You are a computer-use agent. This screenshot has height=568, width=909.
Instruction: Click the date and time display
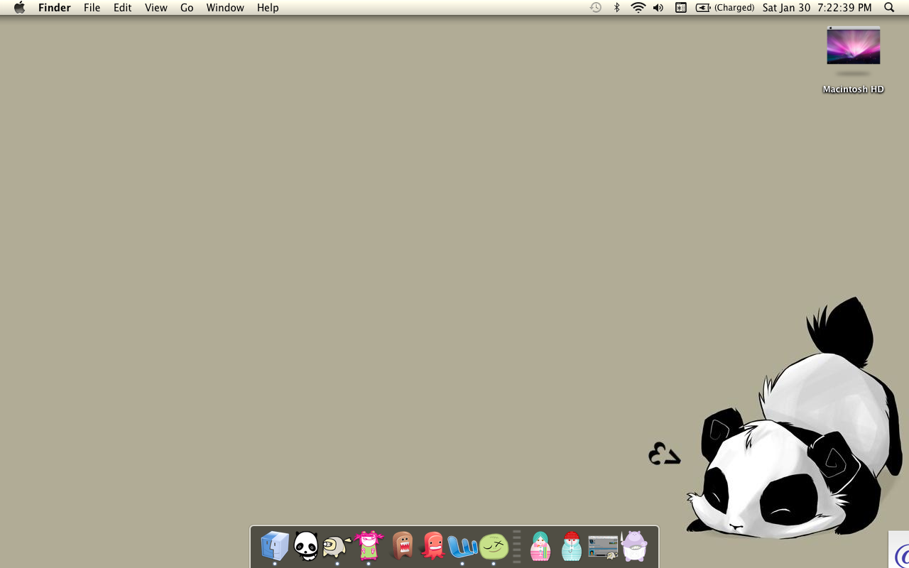coord(817,8)
